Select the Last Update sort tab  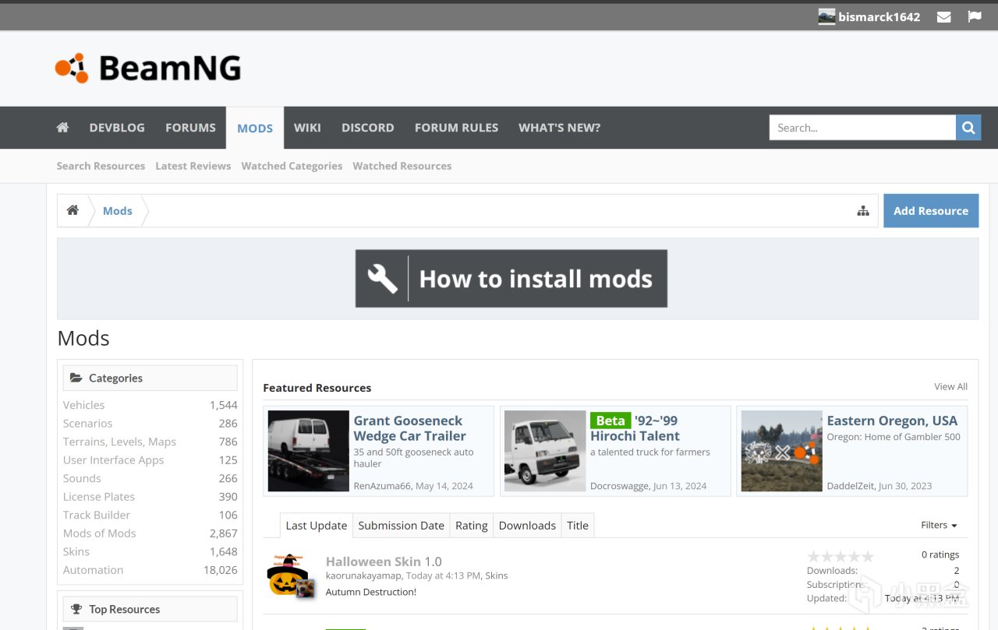coord(316,526)
